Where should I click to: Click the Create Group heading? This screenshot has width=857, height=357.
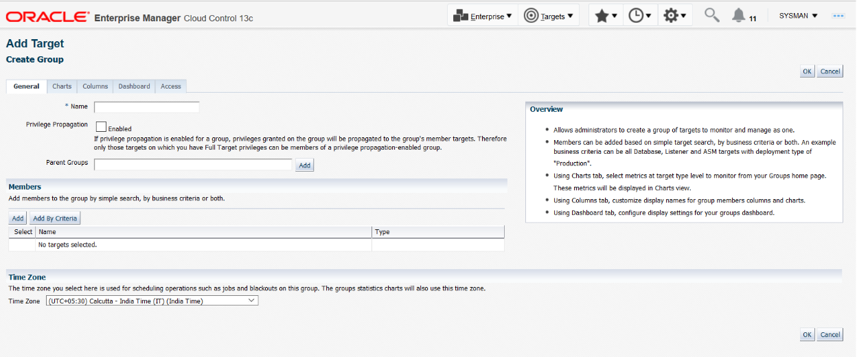coord(35,60)
